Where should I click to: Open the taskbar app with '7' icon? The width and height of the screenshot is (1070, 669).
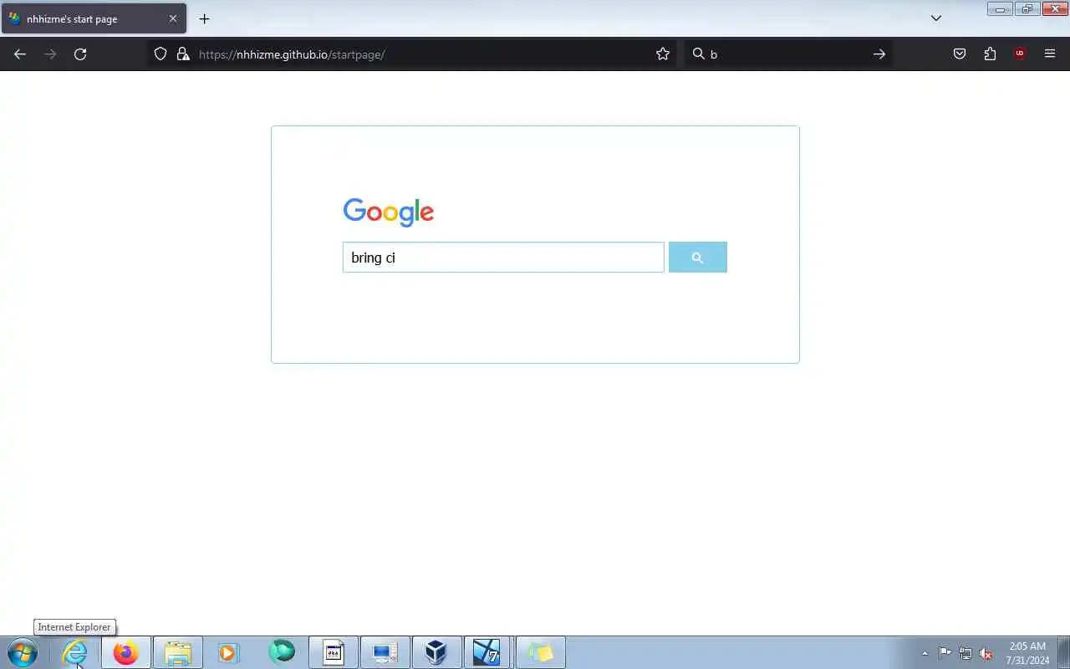pos(487,652)
